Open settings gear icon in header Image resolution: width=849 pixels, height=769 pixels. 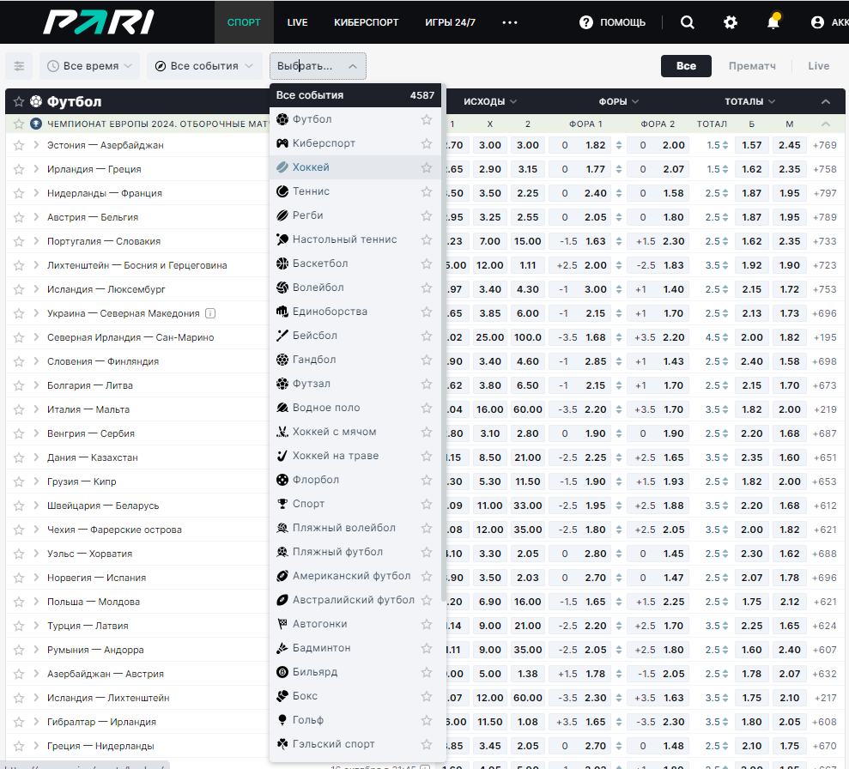coord(731,22)
